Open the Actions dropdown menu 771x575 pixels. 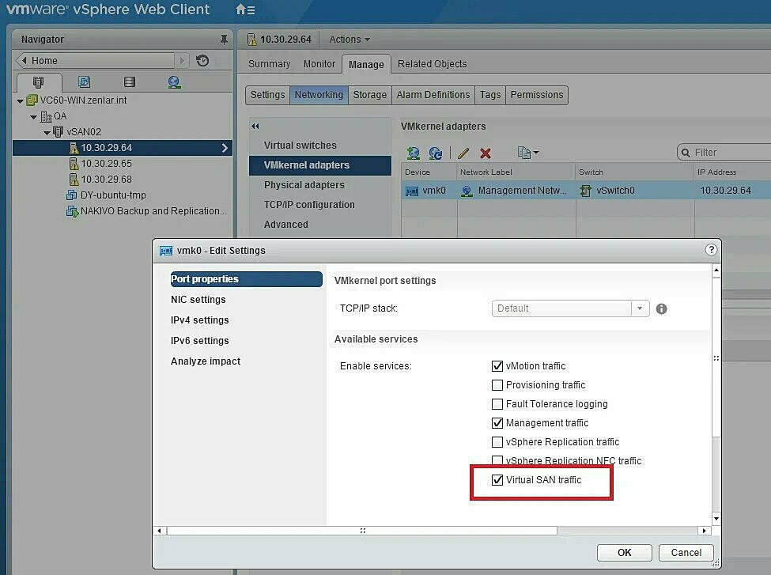coord(349,39)
